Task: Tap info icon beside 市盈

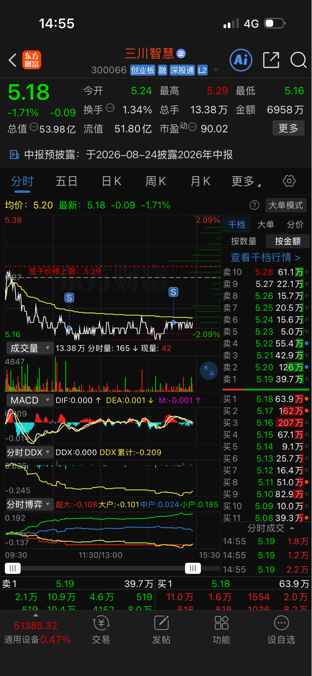Action: [x=193, y=127]
